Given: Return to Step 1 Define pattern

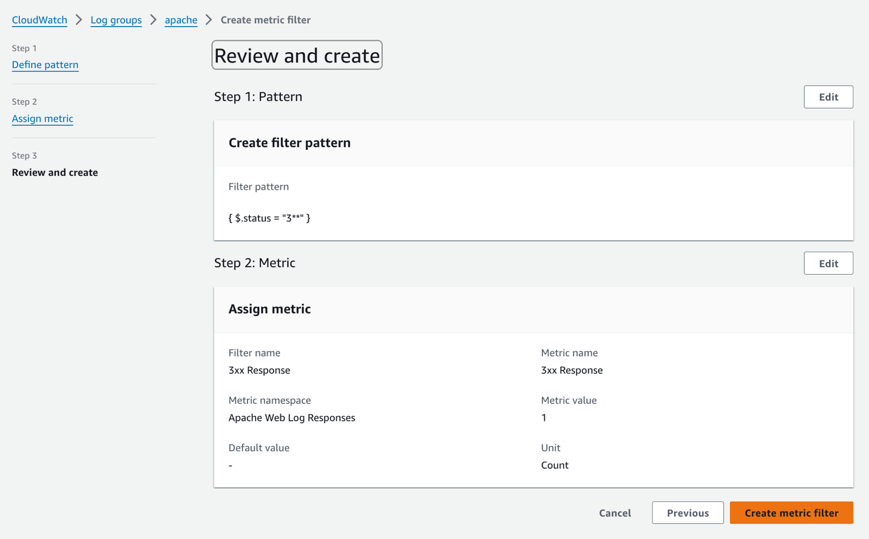Looking at the screenshot, I should (x=45, y=65).
